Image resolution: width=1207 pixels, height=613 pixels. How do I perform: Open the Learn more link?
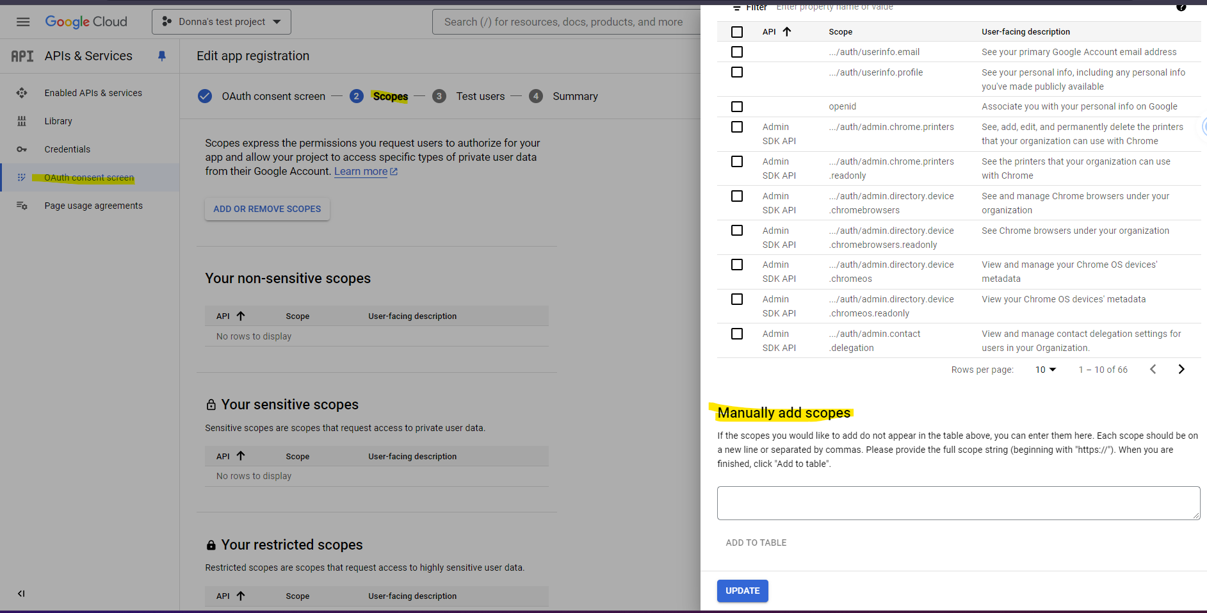tap(366, 171)
